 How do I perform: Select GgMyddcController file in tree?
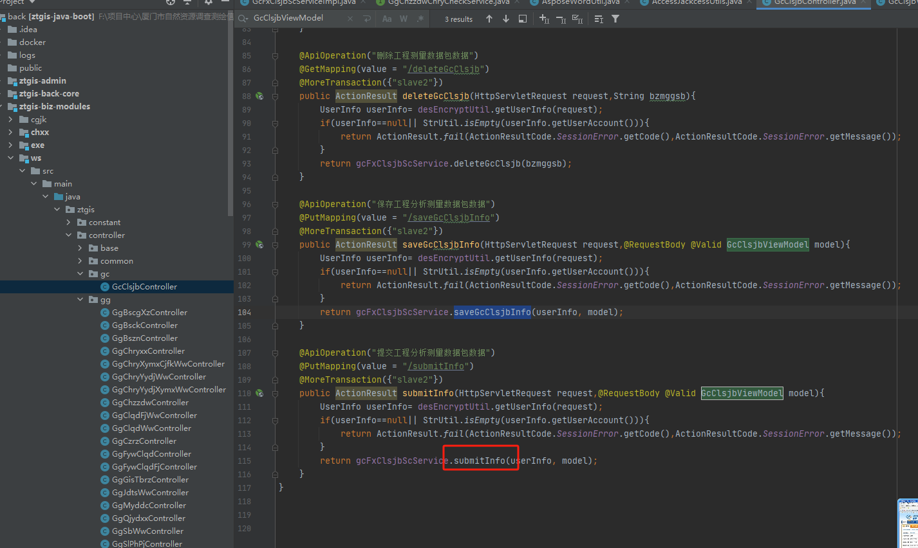[149, 506]
